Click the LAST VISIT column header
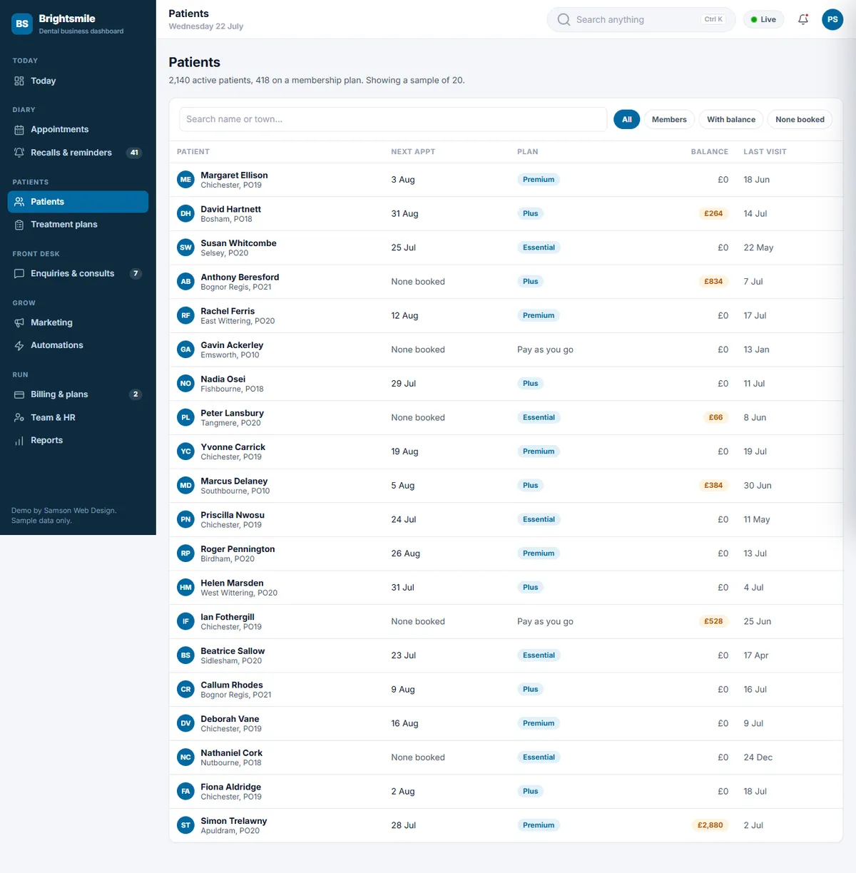The width and height of the screenshot is (856, 873). click(x=765, y=152)
